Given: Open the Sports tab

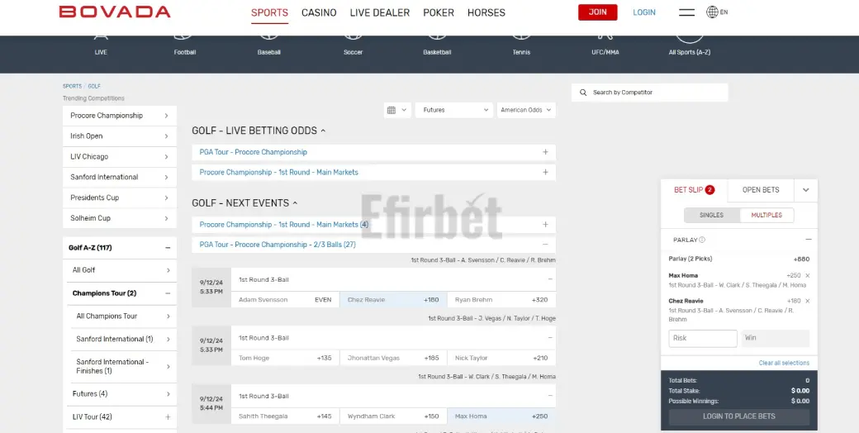Looking at the screenshot, I should pos(269,12).
